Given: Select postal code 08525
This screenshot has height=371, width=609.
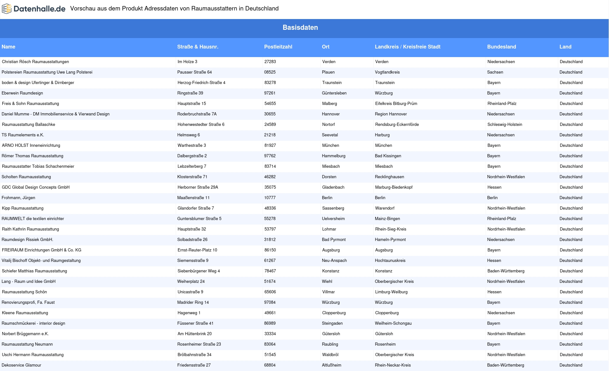Looking at the screenshot, I should coord(270,72).
